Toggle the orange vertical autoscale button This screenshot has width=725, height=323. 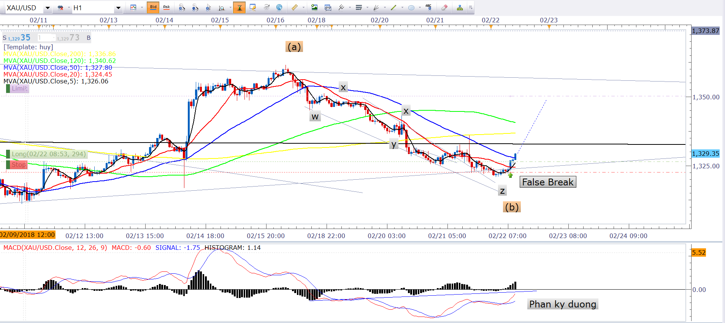(239, 8)
